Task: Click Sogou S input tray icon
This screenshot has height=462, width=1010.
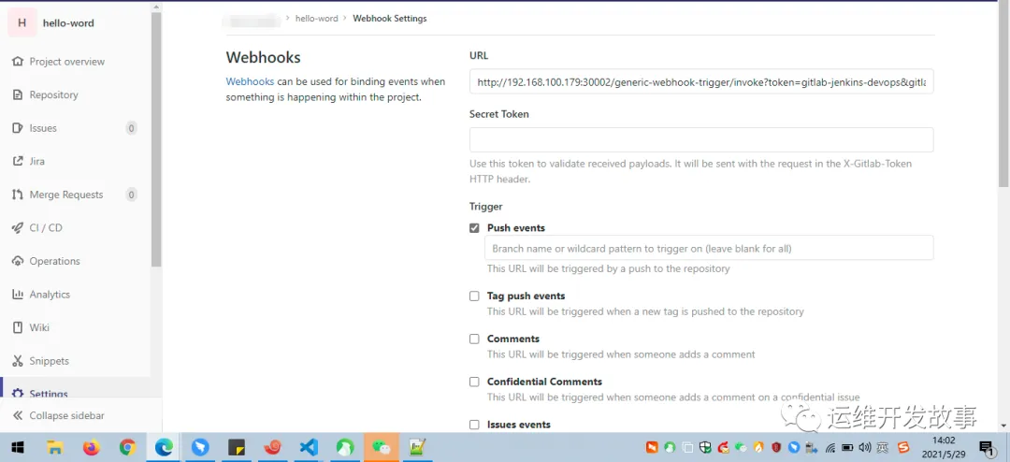Action: (x=903, y=447)
